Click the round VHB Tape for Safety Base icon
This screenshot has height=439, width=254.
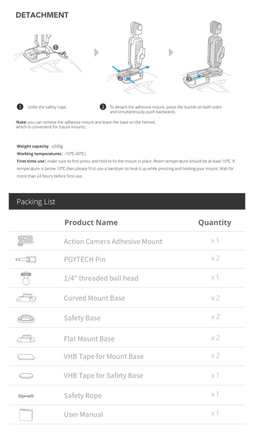pyautogui.click(x=26, y=375)
